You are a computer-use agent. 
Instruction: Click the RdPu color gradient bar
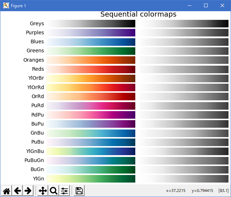tap(91, 115)
